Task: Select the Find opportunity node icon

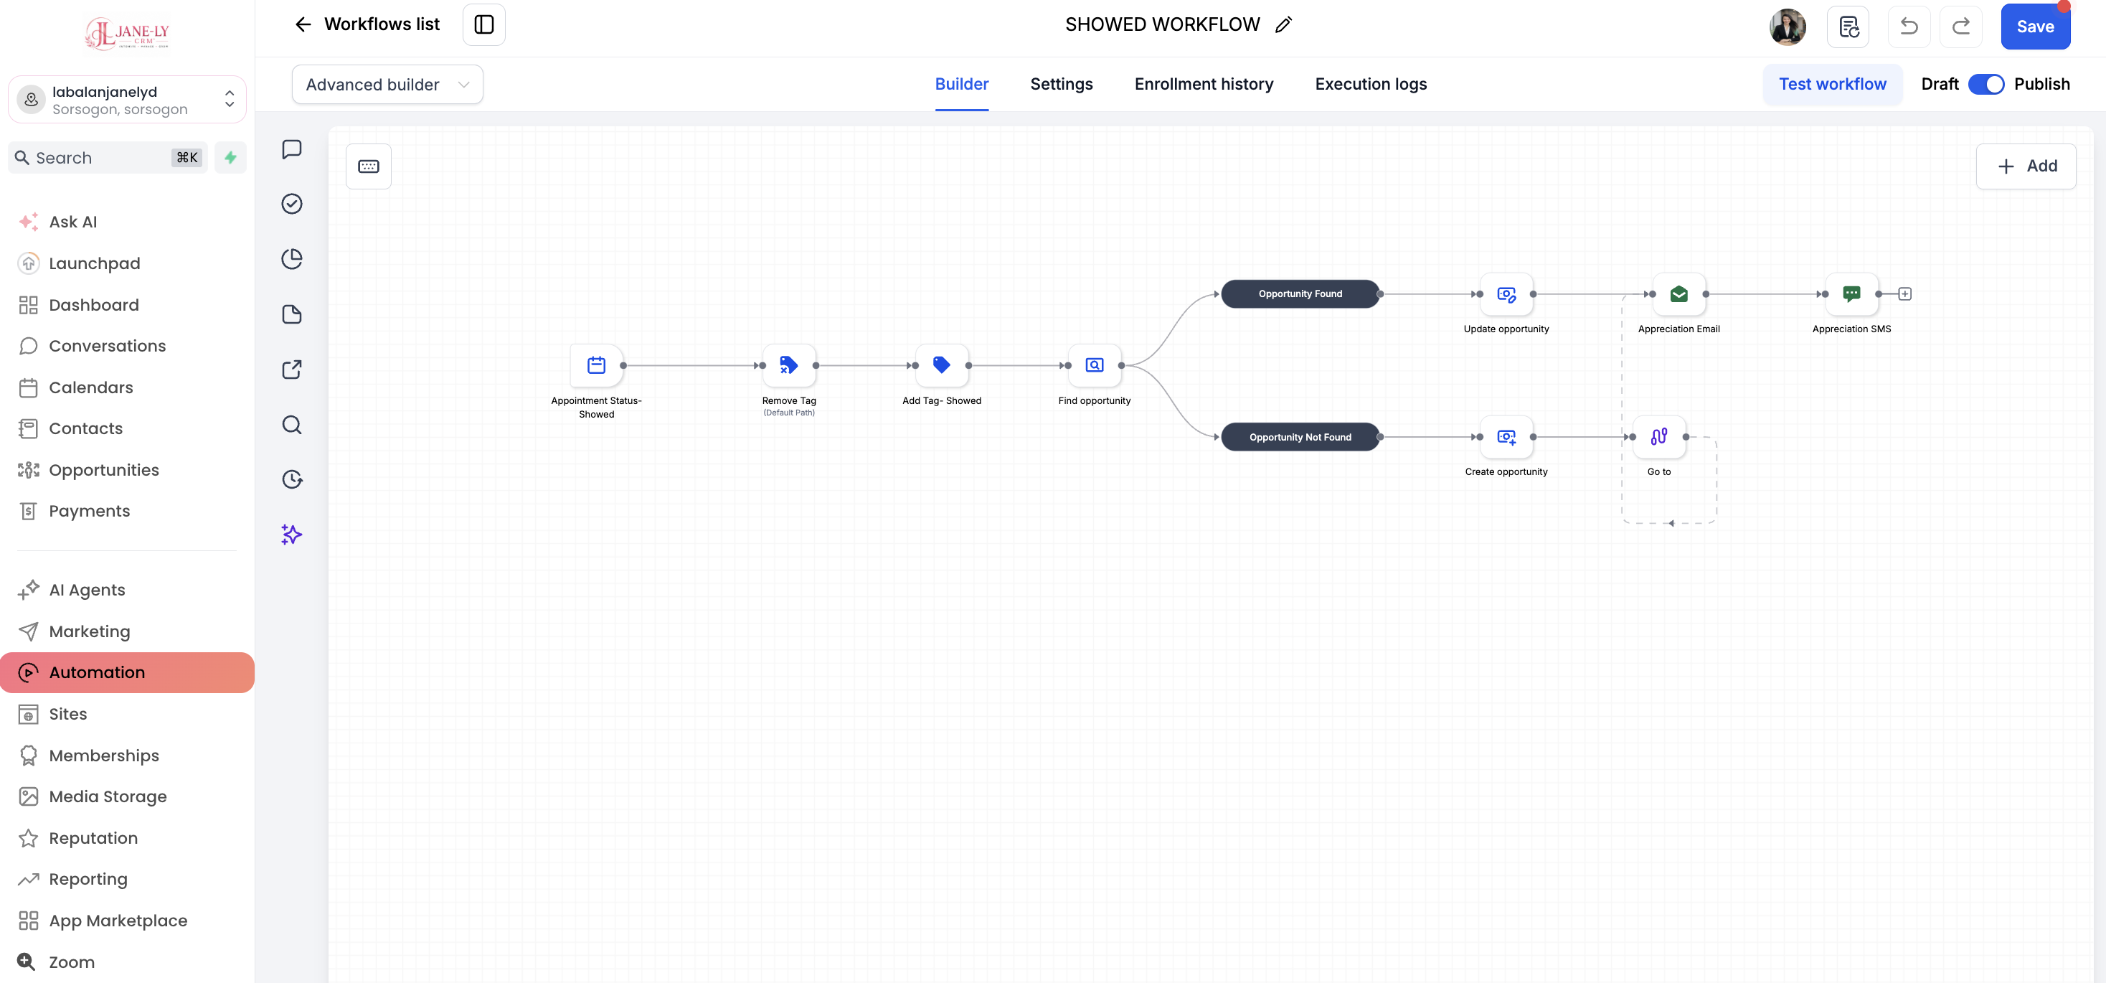Action: click(x=1094, y=364)
